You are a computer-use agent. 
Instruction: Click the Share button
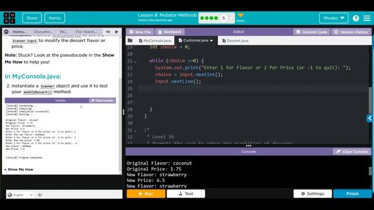(x=32, y=18)
